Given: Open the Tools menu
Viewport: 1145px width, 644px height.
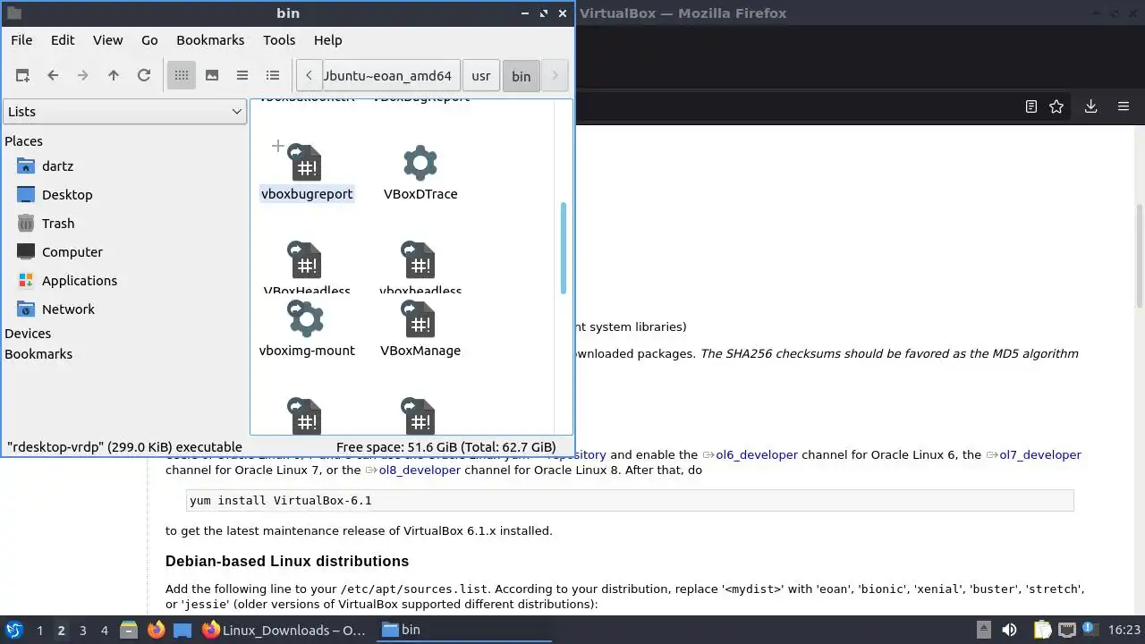Looking at the screenshot, I should [x=279, y=40].
